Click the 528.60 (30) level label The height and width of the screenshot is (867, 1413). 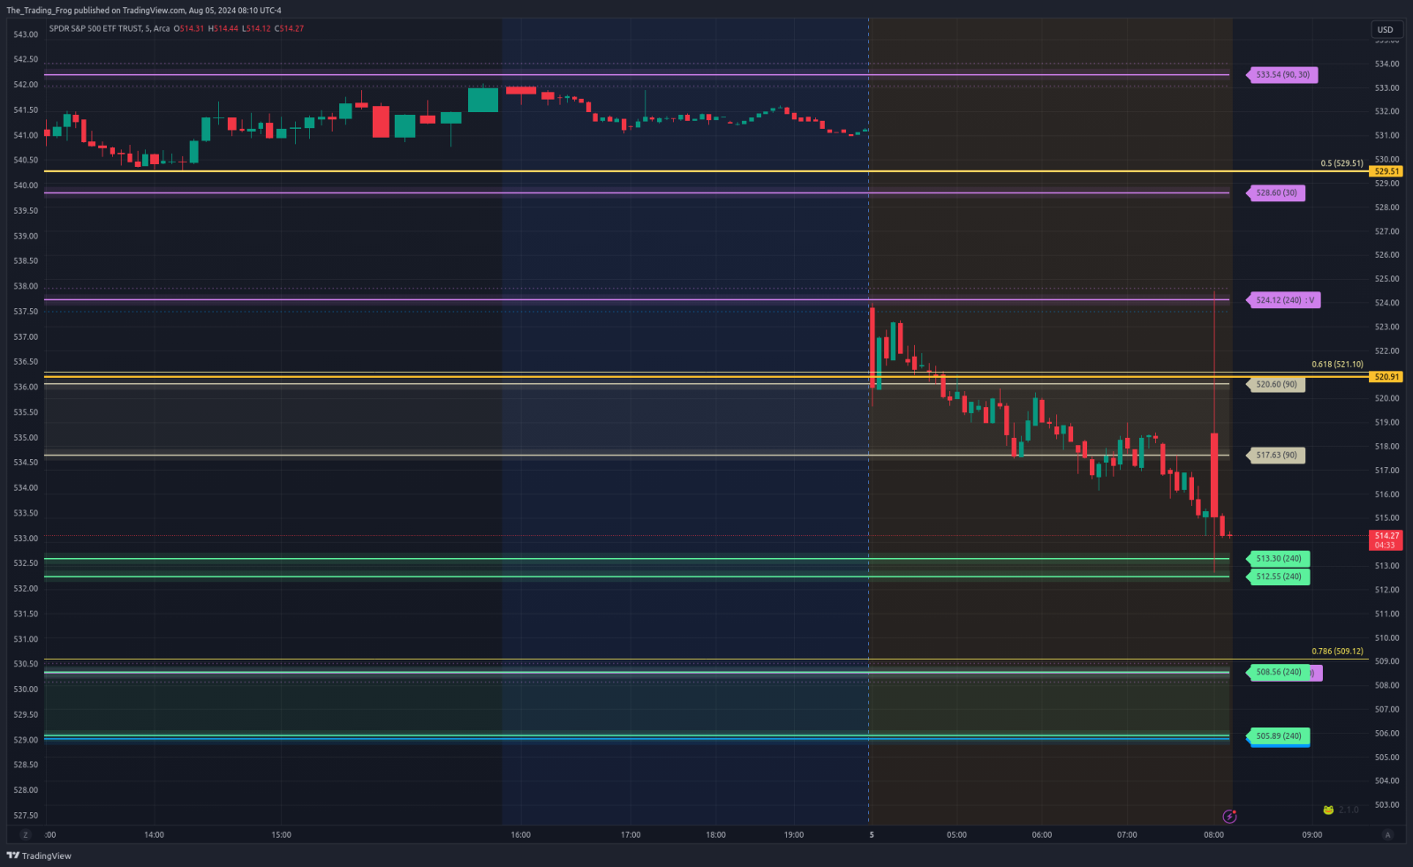(x=1276, y=192)
